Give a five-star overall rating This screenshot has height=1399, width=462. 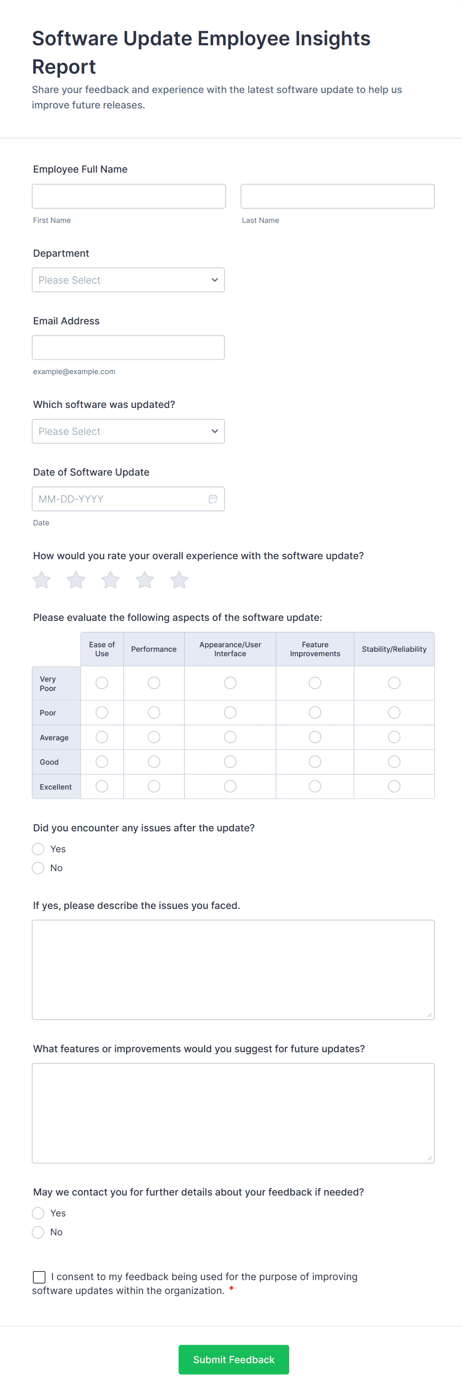tap(179, 580)
